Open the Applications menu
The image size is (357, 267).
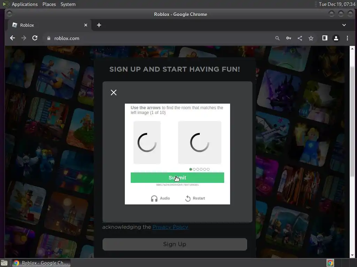coord(25,4)
